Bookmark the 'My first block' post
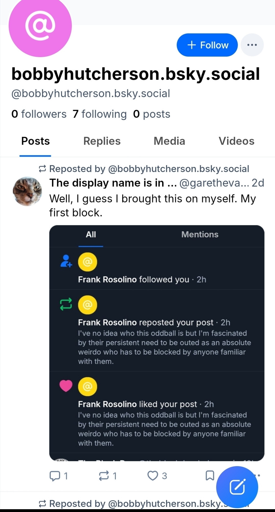 pyautogui.click(x=210, y=476)
